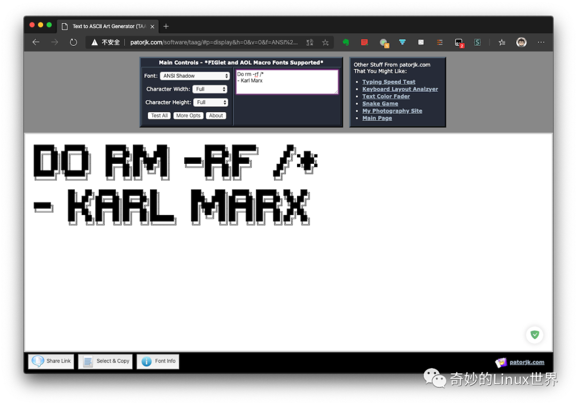Go back with the browser back arrow
This screenshot has width=577, height=405.
[x=36, y=42]
